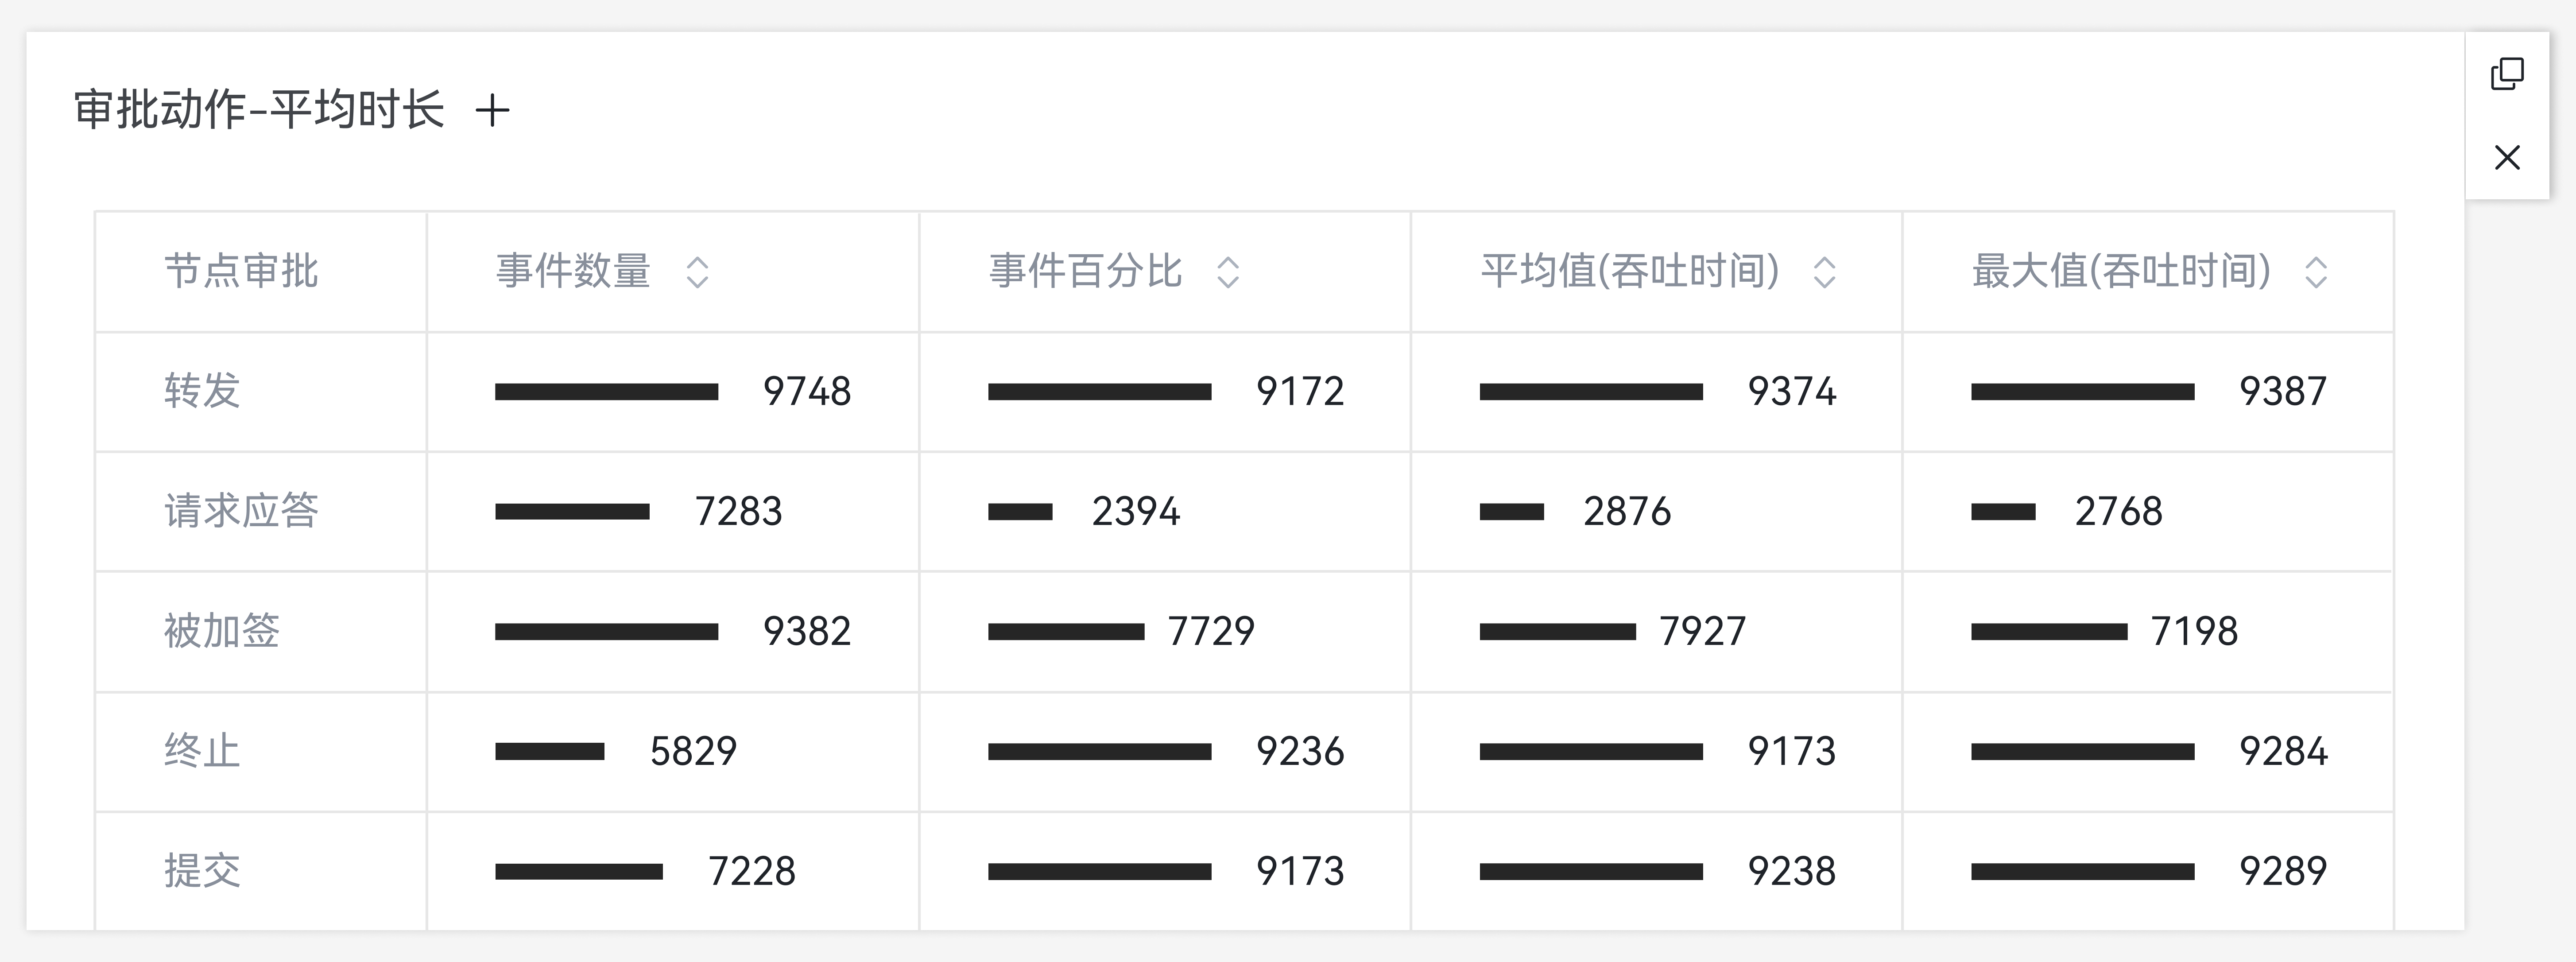
Task: Click the 7927 value for 被加签
Action: 1702,631
